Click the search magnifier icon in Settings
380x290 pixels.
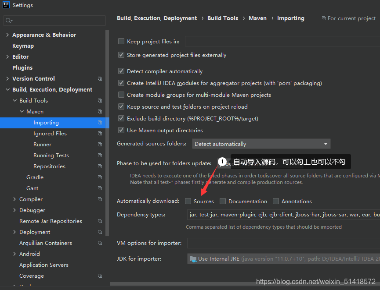9,21
